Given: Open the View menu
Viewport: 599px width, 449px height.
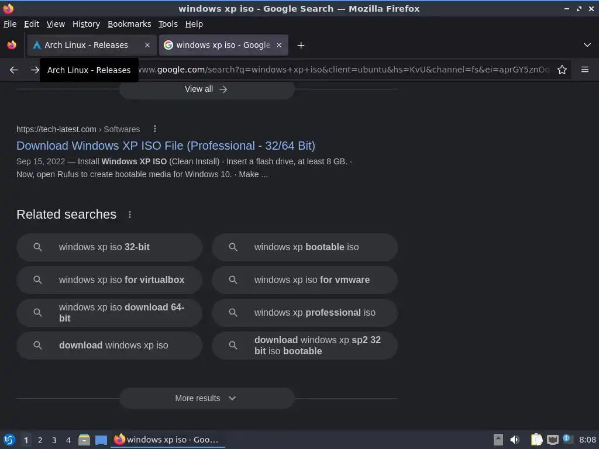Looking at the screenshot, I should coord(56,24).
